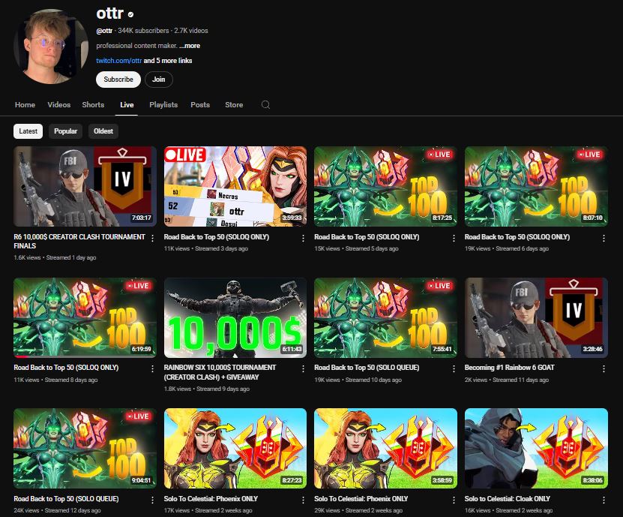The height and width of the screenshot is (517, 623).
Task: Click Phoenix ONLY title with 29K views
Action: click(361, 499)
